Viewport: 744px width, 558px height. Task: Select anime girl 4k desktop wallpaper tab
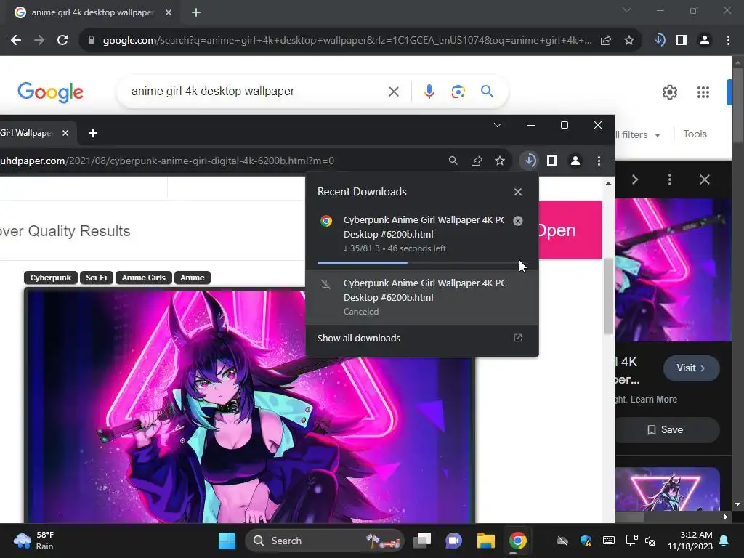point(92,12)
